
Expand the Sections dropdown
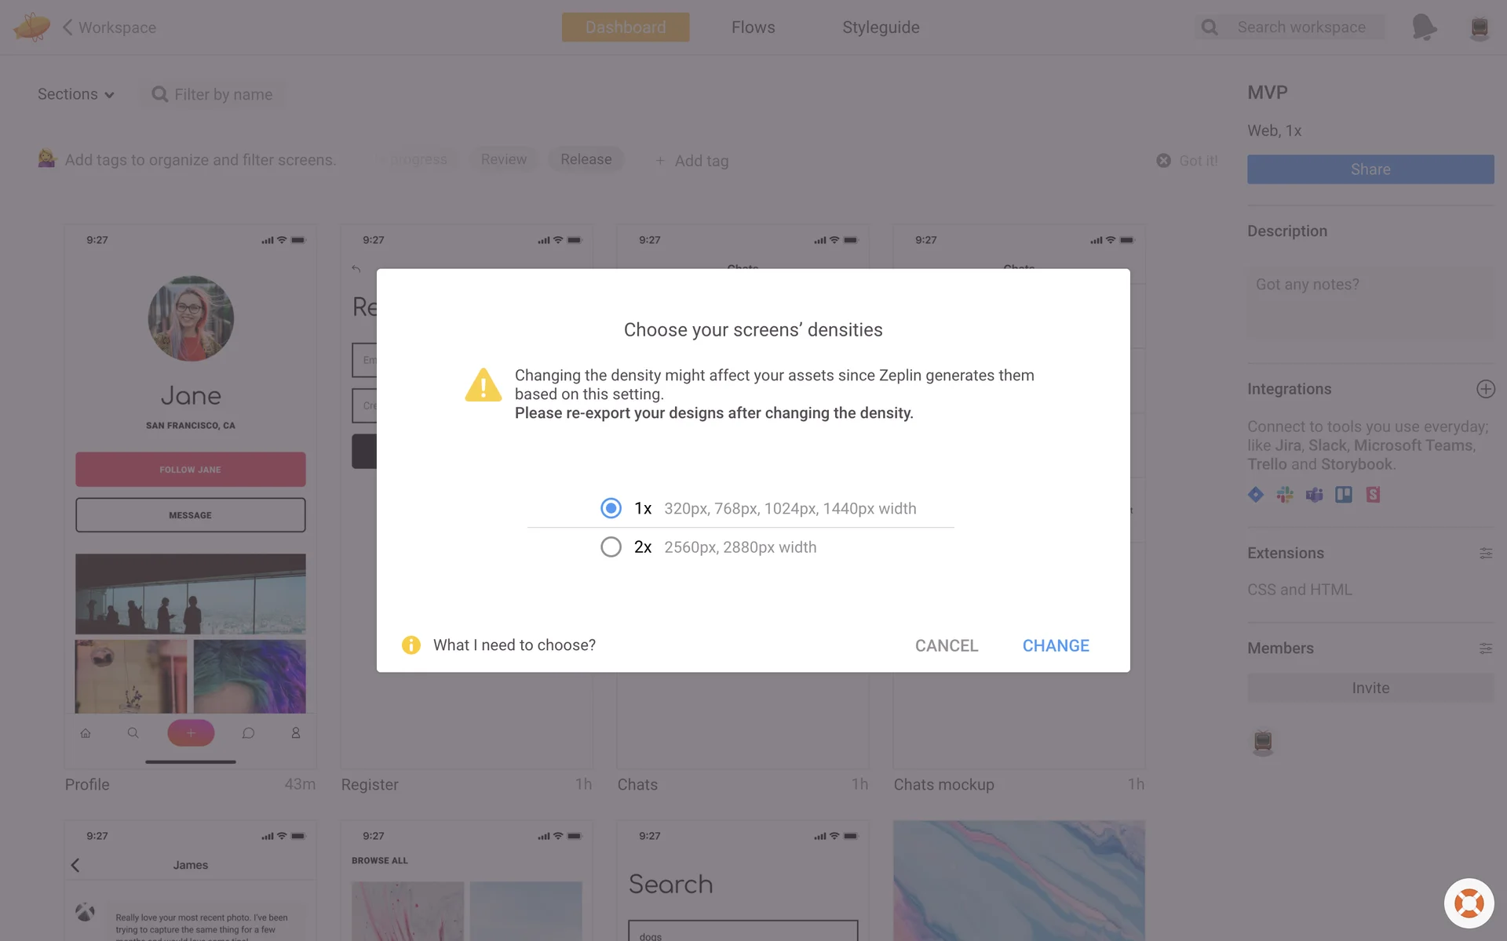tap(76, 94)
